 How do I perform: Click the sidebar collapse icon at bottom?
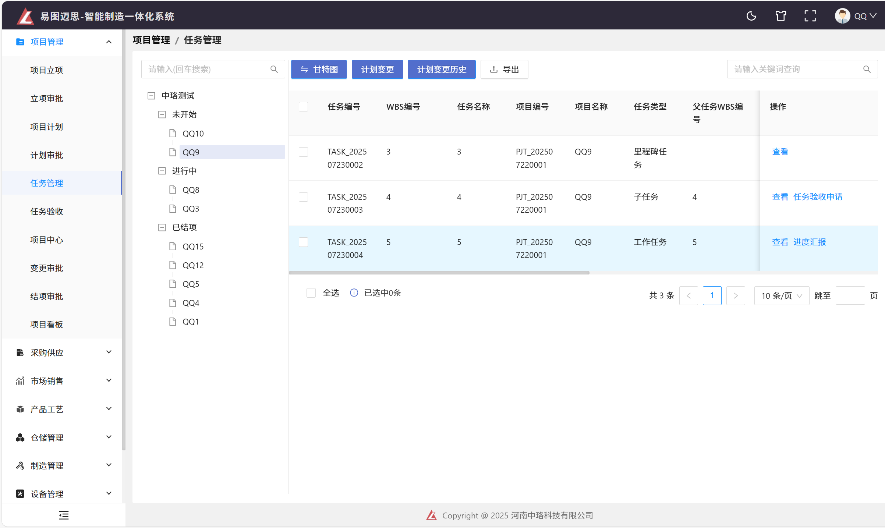[64, 515]
